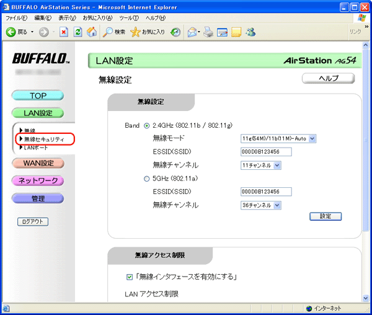Open the 表示(V) menu
372x315 pixels.
(x=67, y=18)
